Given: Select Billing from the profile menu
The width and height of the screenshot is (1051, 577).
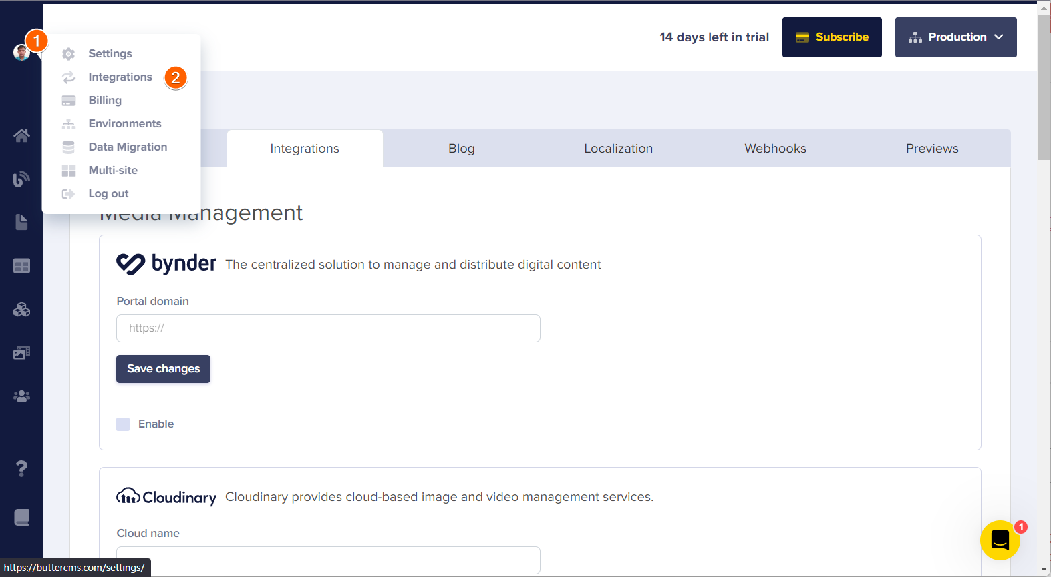Looking at the screenshot, I should [105, 100].
